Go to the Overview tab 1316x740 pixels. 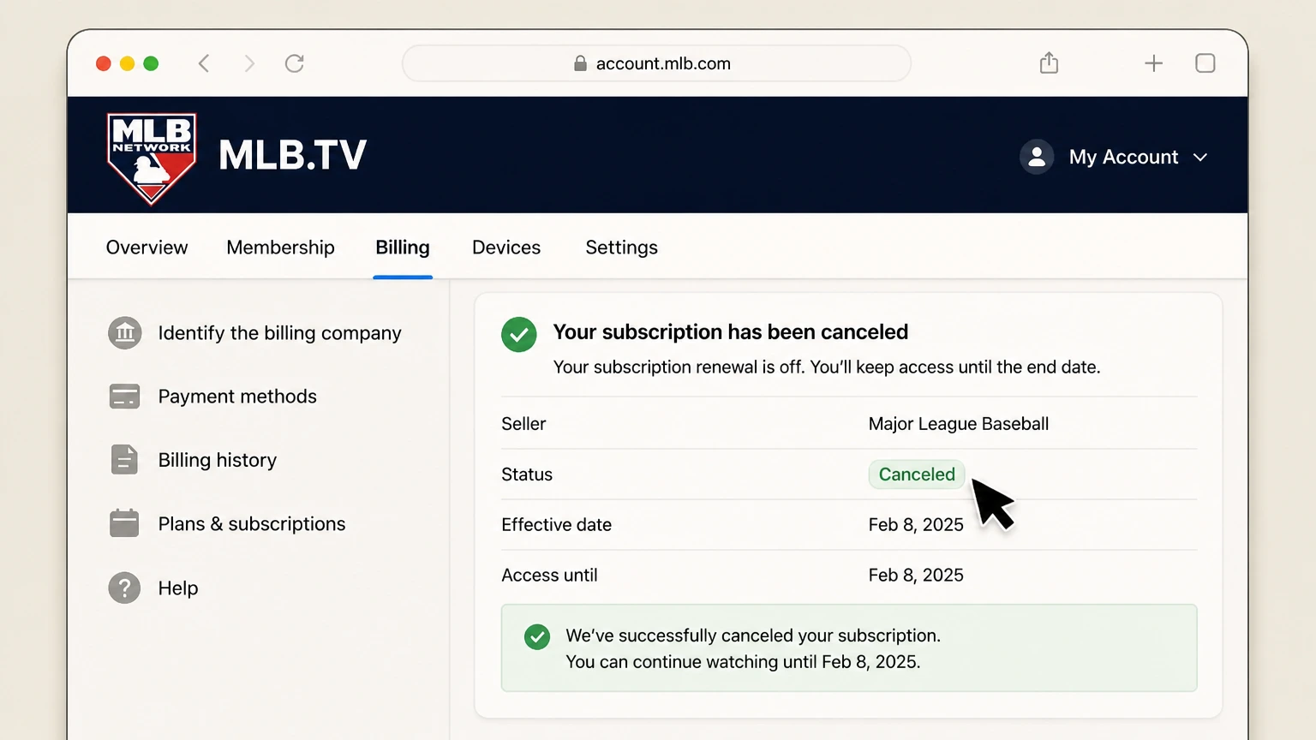click(147, 248)
